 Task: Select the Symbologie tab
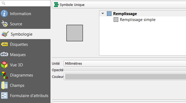pyautogui.click(x=25, y=34)
